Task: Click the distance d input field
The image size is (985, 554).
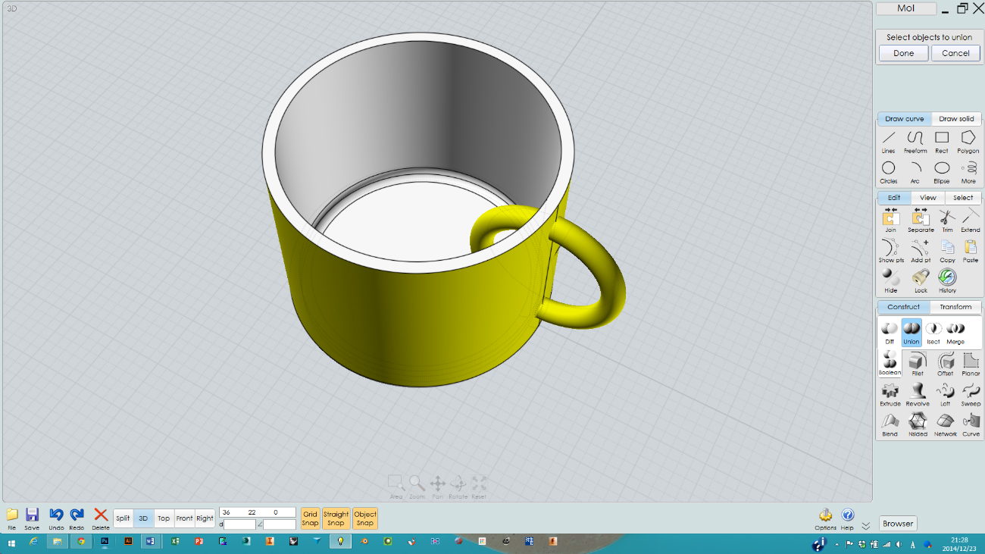Action: [239, 524]
